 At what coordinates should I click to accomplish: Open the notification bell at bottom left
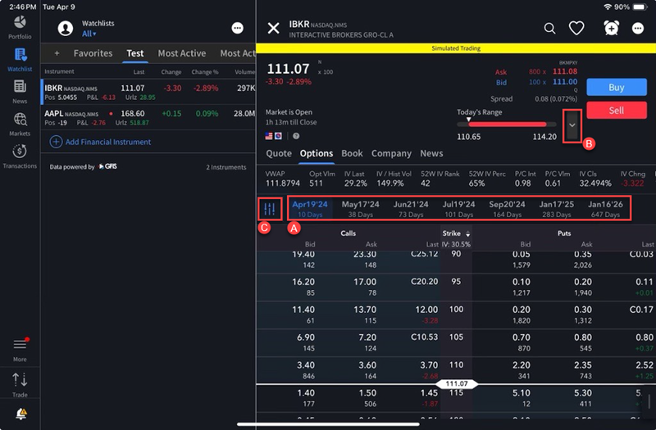coord(20,414)
